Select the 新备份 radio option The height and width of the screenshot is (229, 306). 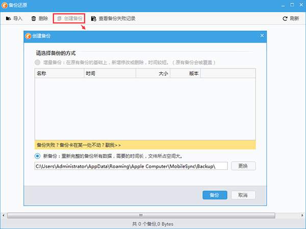click(37, 156)
